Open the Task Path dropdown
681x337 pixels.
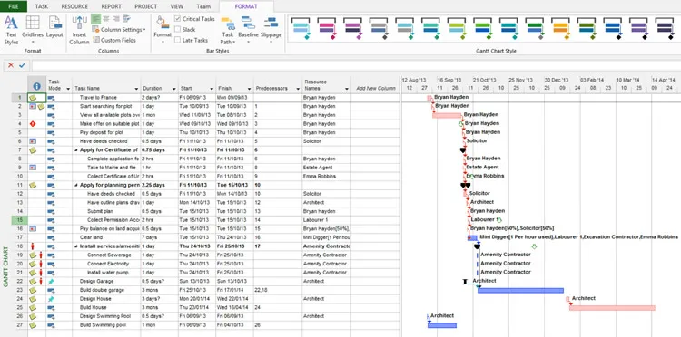pyautogui.click(x=228, y=30)
